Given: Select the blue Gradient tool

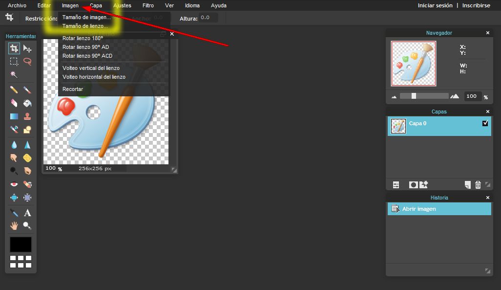Looking at the screenshot, I should [14, 116].
